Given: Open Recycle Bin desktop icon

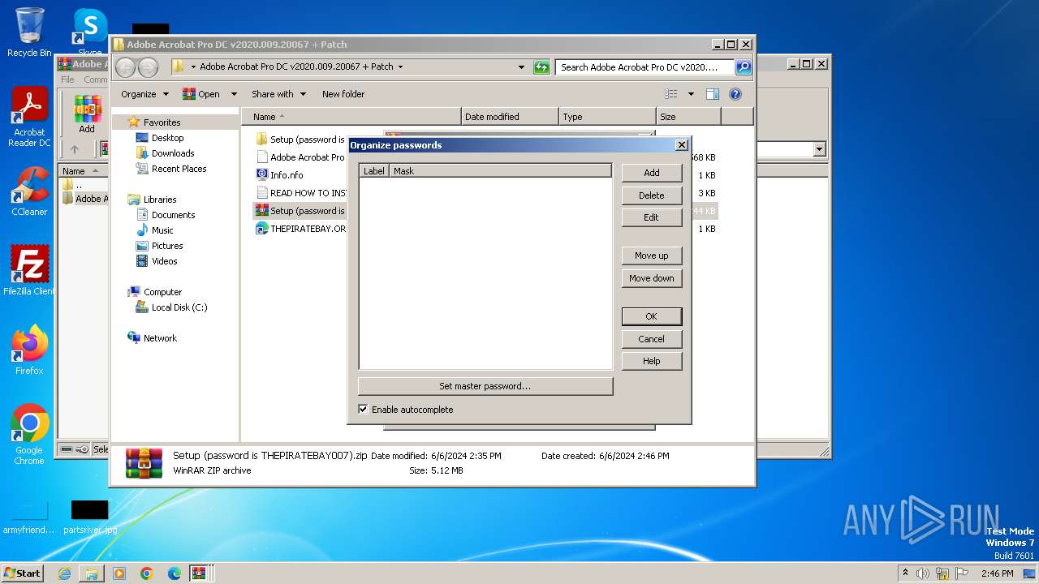Looking at the screenshot, I should [x=29, y=32].
